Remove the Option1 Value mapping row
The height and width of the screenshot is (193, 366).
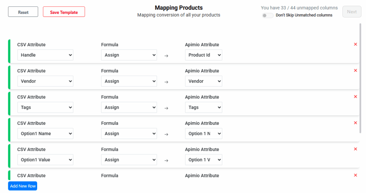(355, 149)
